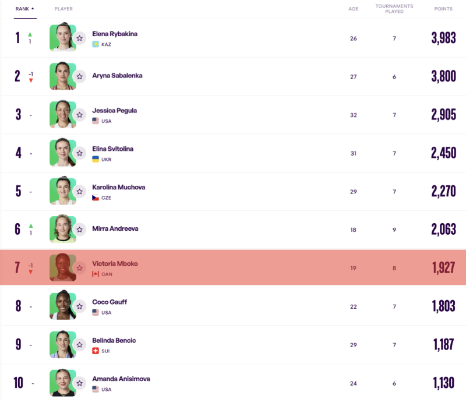Favorite Elena Rybakina with star icon

click(x=80, y=38)
